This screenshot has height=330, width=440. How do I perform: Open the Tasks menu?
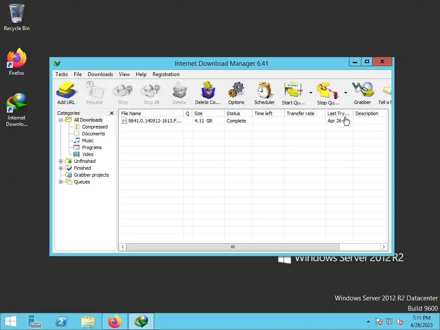pyautogui.click(x=62, y=74)
